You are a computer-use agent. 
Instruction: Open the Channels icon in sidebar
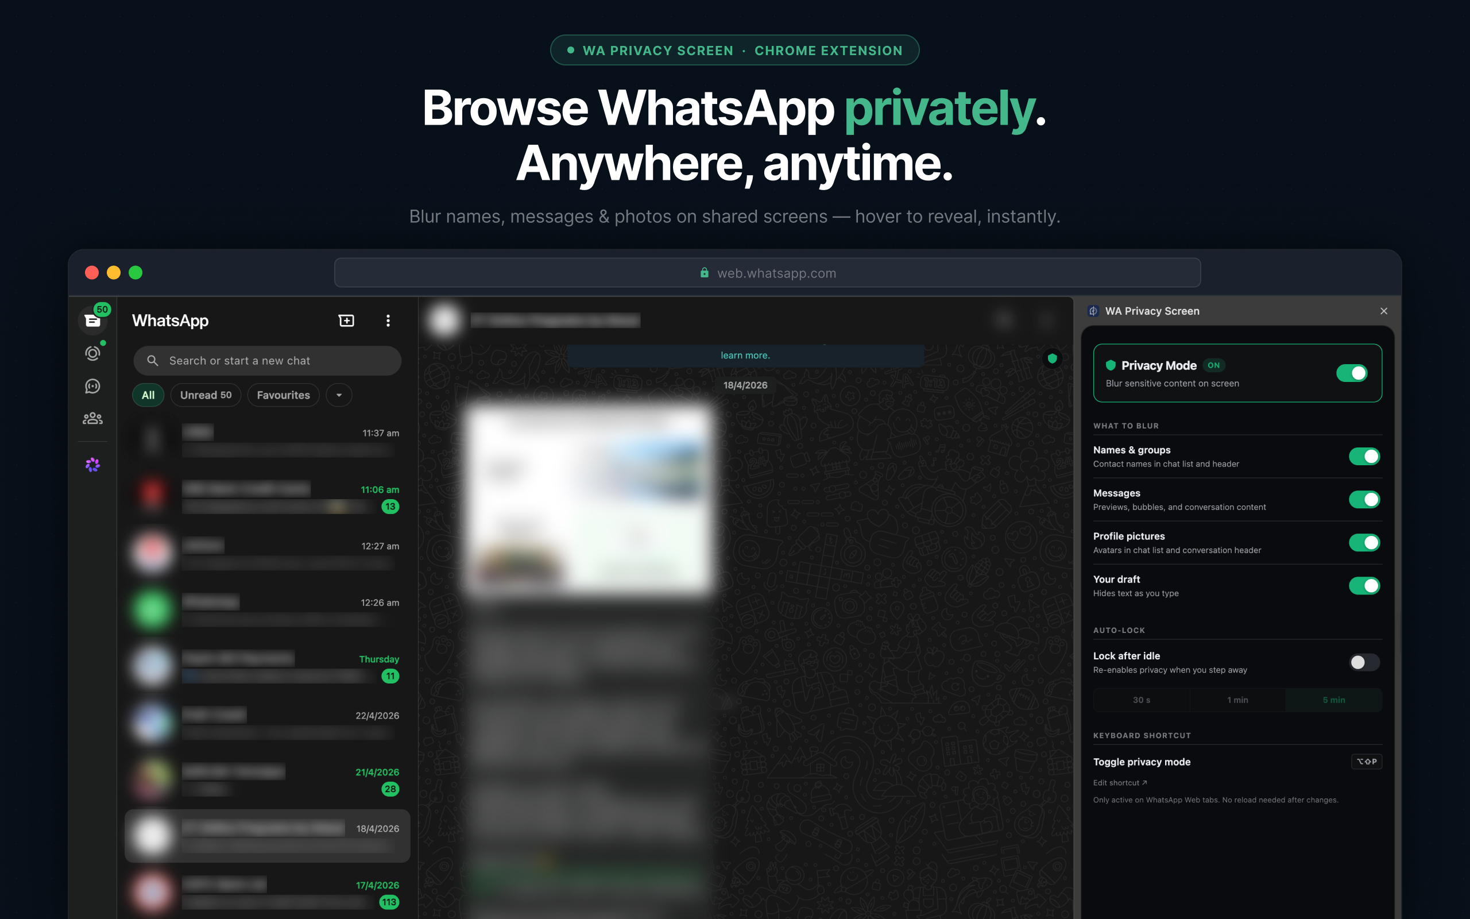pyautogui.click(x=92, y=386)
